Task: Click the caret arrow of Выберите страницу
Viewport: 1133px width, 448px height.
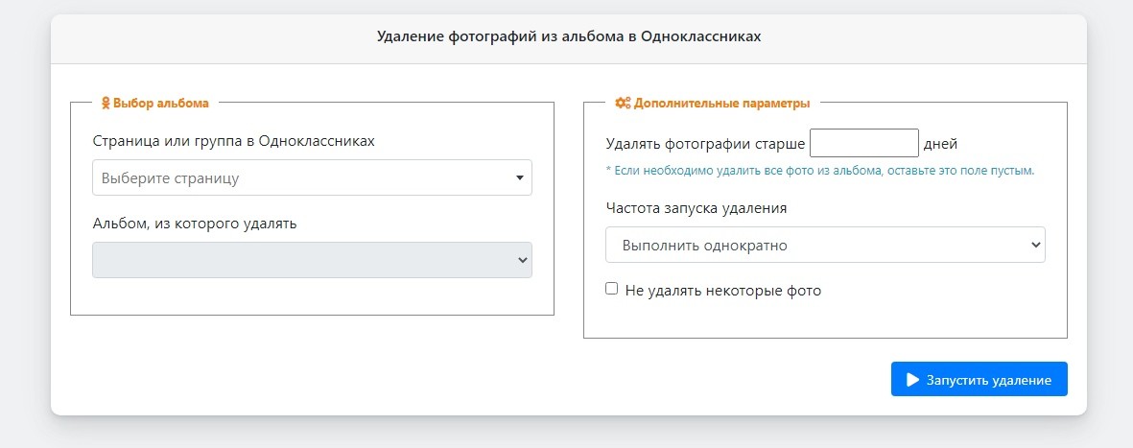Action: coord(519,177)
